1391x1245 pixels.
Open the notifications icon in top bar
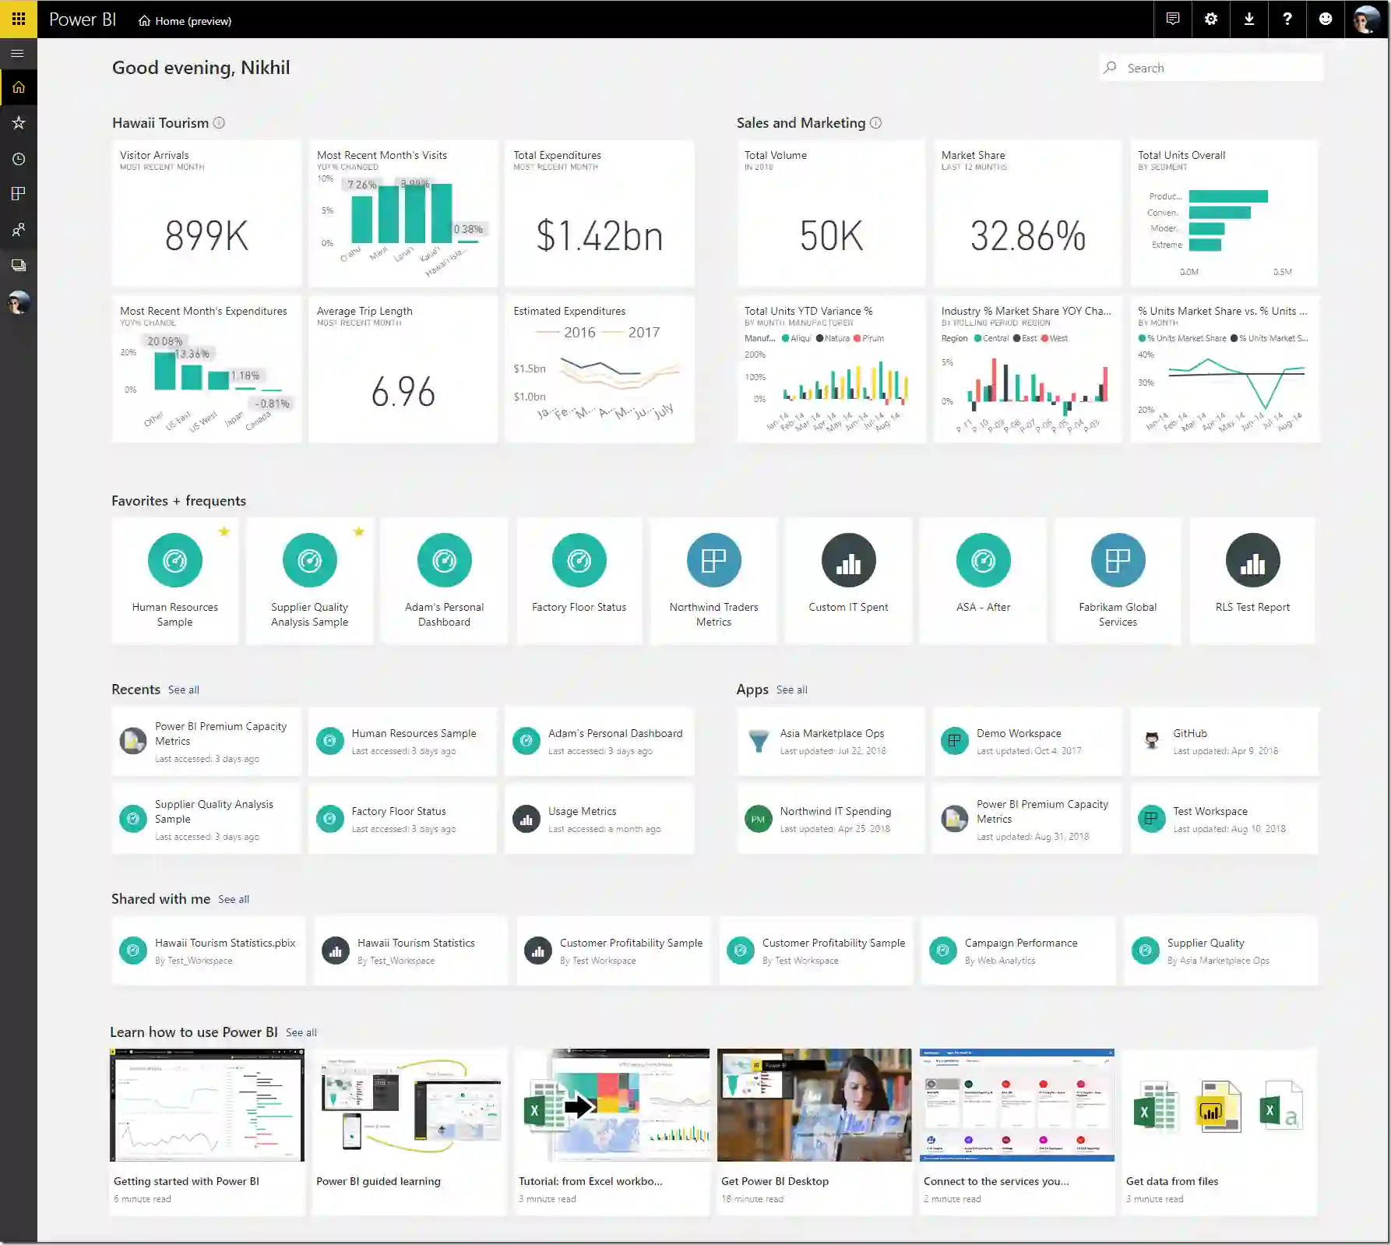[x=1173, y=19]
